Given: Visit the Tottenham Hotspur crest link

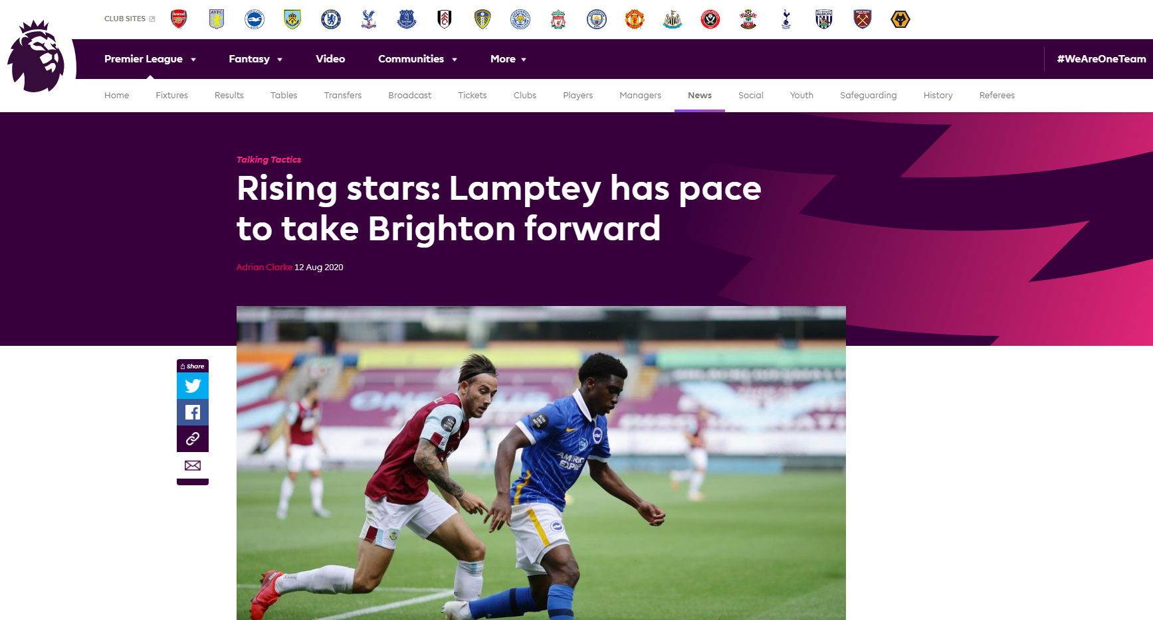Looking at the screenshot, I should click(786, 19).
